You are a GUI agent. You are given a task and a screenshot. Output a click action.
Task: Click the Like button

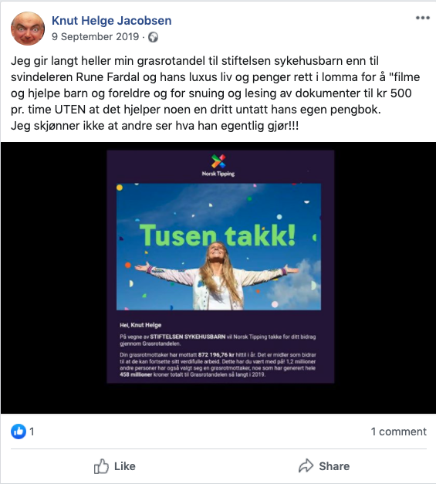tap(114, 466)
